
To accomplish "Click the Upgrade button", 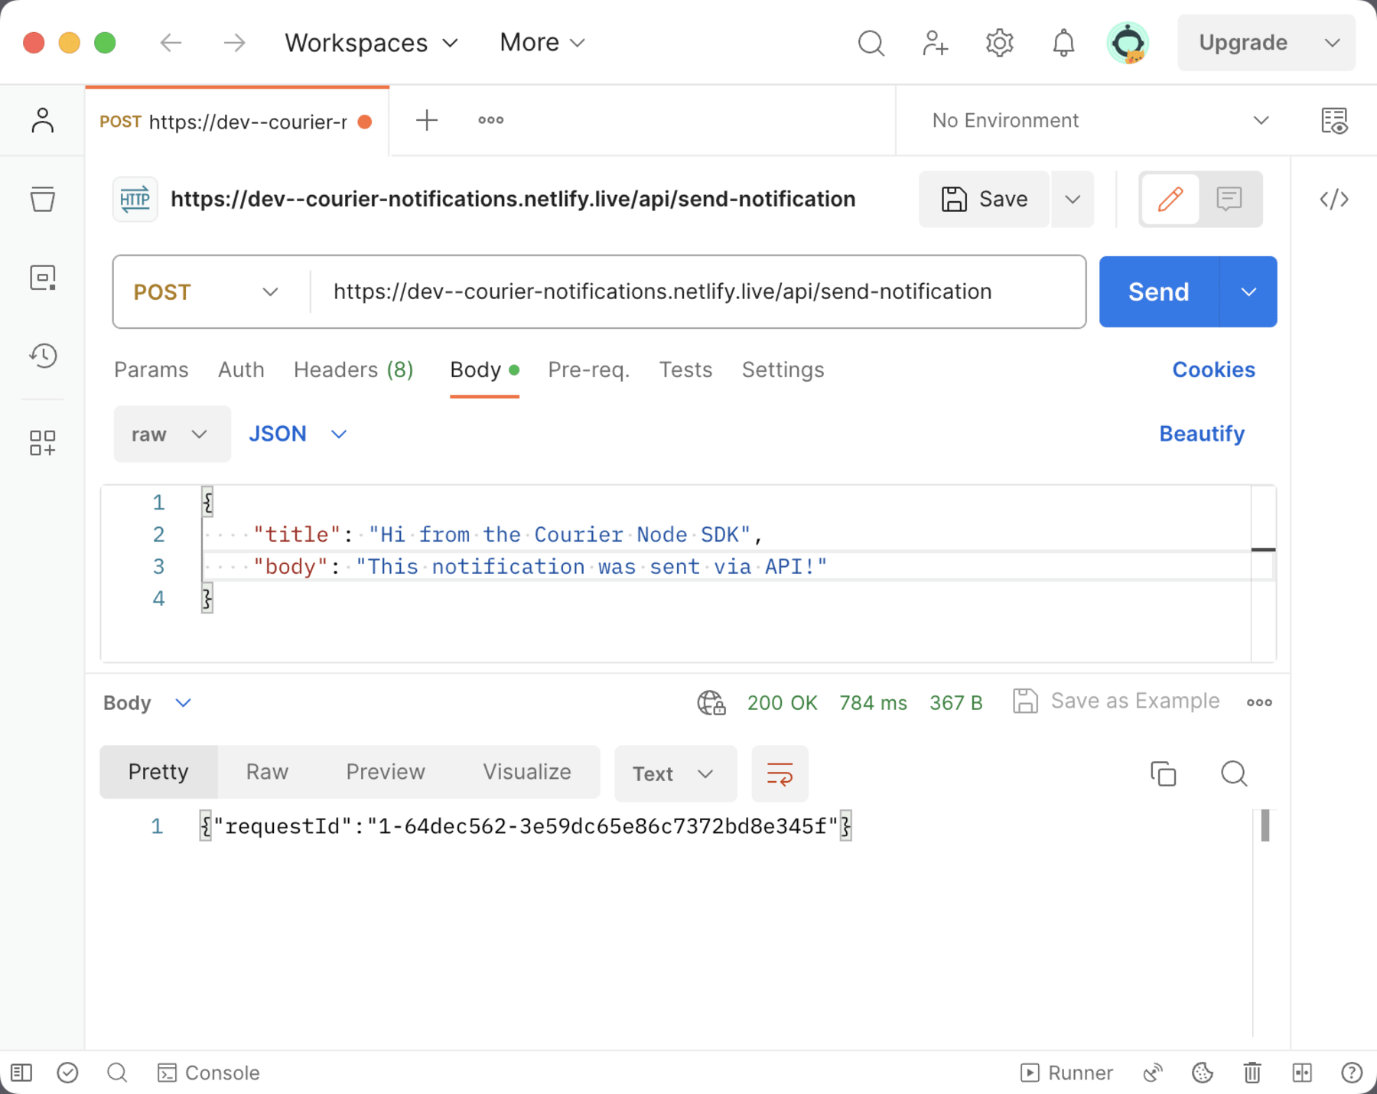I will coord(1243,43).
